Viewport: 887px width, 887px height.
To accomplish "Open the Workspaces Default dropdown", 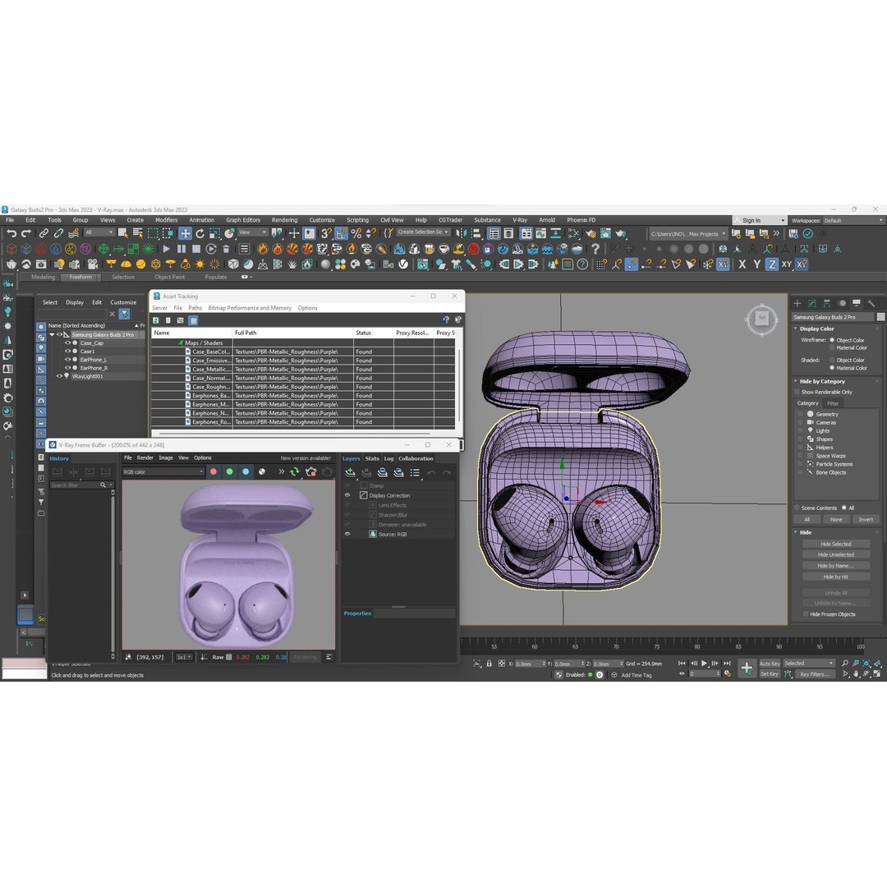I will 852,221.
